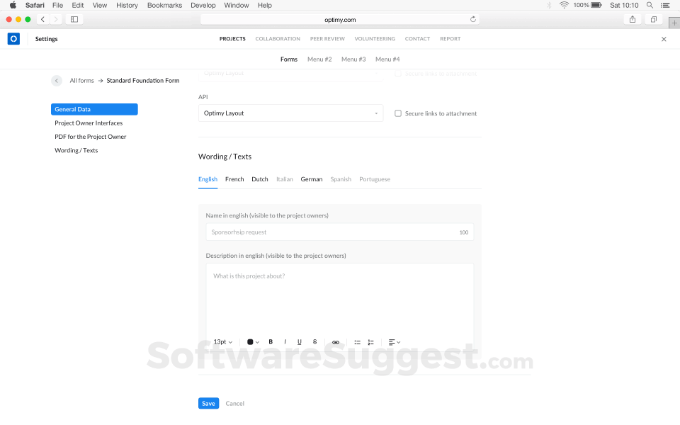Viewport: 680px width, 425px height.
Task: Select Menu #2 submenu
Action: [319, 59]
